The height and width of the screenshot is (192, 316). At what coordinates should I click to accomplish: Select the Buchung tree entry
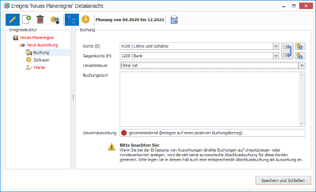[x=41, y=53]
